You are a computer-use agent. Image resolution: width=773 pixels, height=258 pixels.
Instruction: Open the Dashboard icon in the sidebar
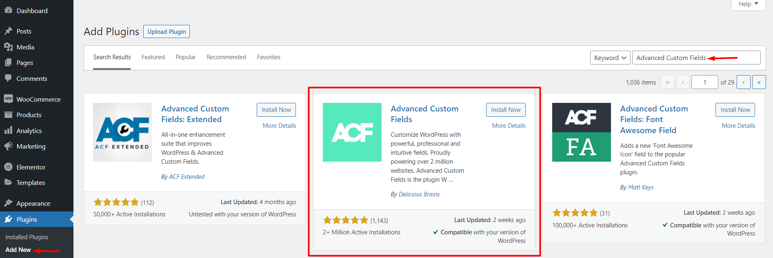click(9, 10)
